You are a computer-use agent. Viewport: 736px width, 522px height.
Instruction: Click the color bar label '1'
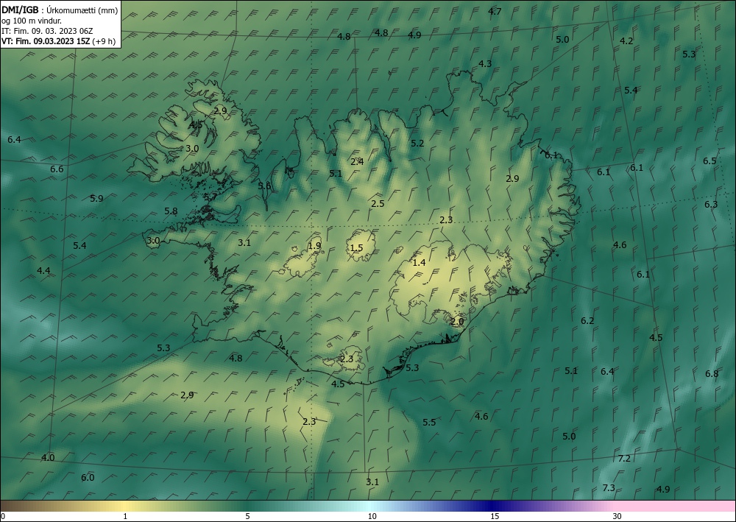point(125,517)
